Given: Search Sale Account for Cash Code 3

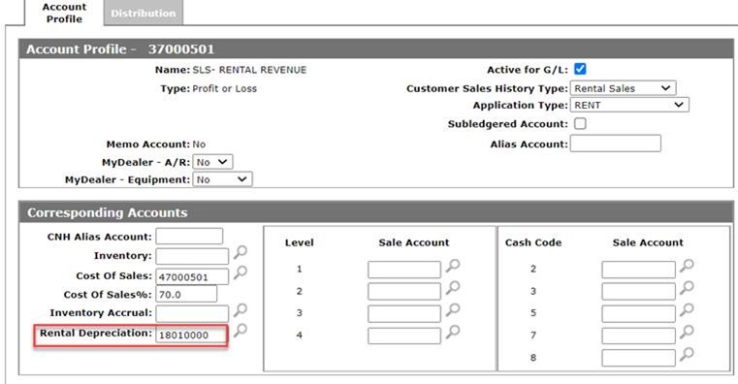Looking at the screenshot, I should (x=687, y=288).
